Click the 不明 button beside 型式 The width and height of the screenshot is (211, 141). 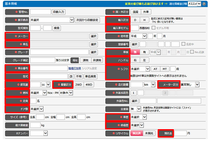[79, 76]
